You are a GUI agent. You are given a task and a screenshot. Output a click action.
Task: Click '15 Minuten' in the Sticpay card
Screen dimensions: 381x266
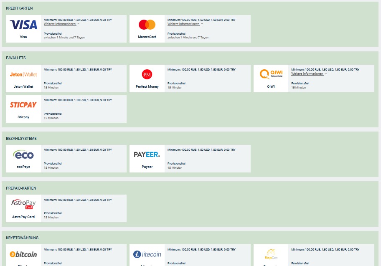[51, 118]
